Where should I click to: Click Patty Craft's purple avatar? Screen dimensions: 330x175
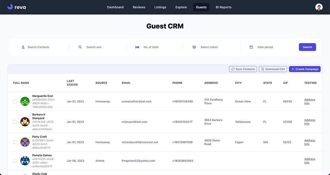[25, 142]
